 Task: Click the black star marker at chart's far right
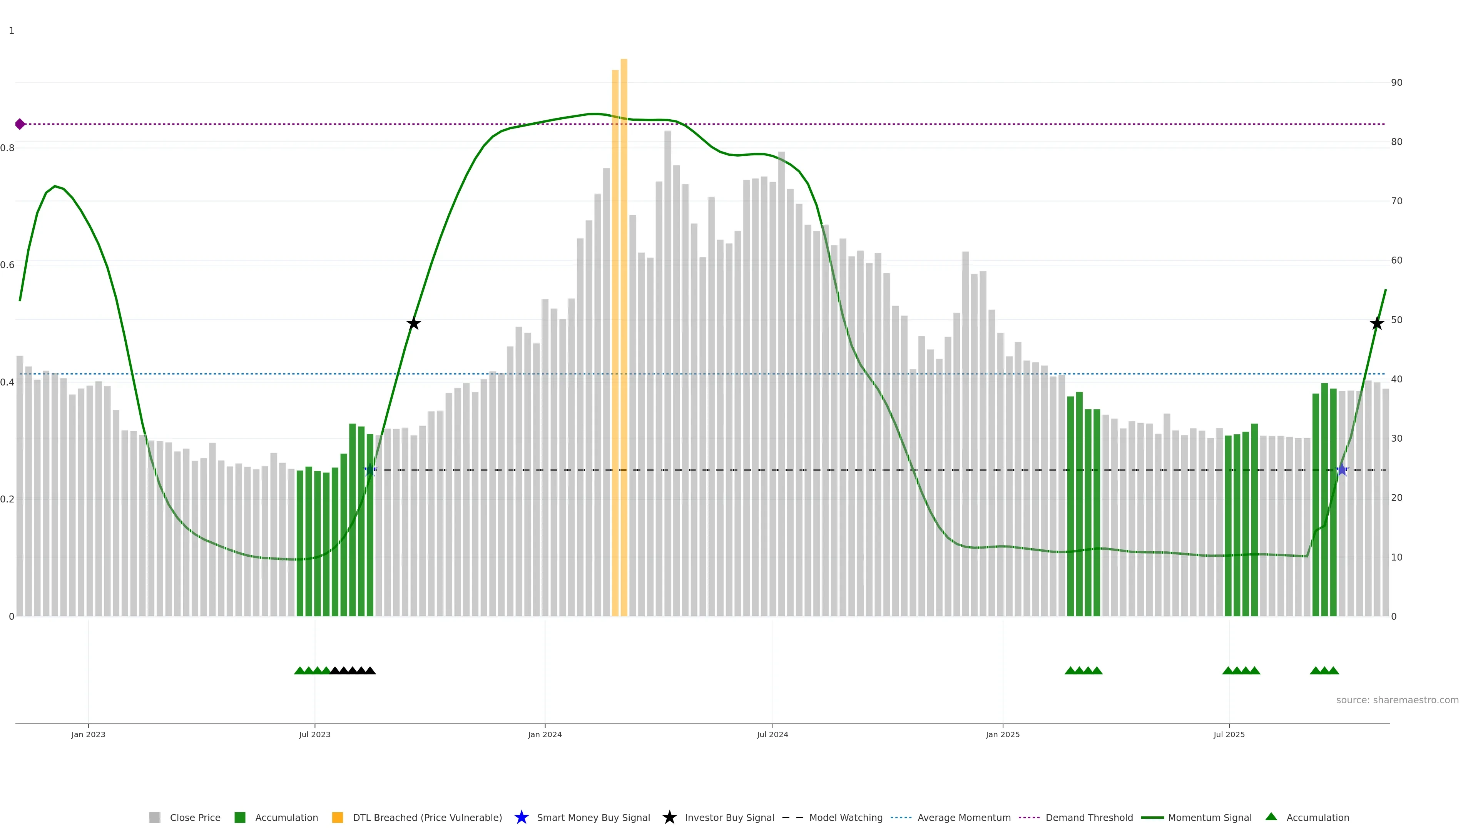pyautogui.click(x=1376, y=324)
